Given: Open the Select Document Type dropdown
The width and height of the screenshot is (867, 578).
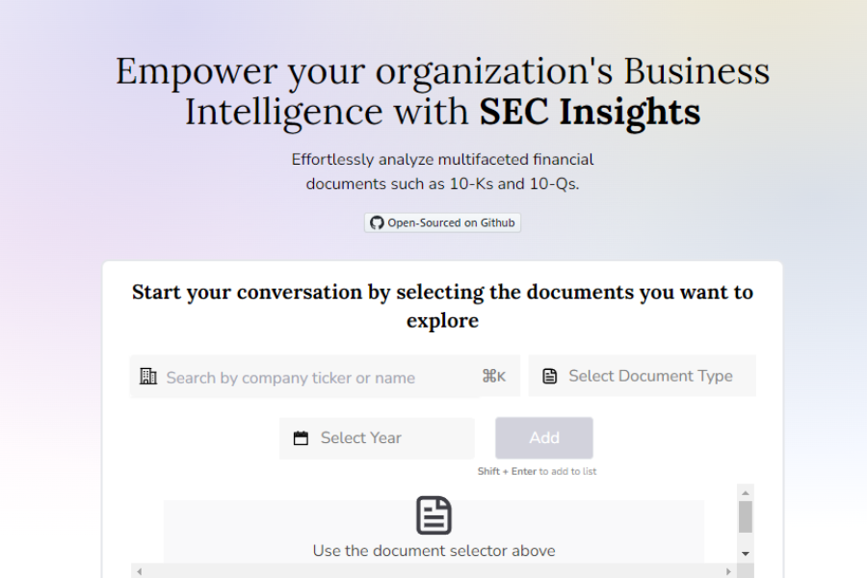Looking at the screenshot, I should coord(643,375).
